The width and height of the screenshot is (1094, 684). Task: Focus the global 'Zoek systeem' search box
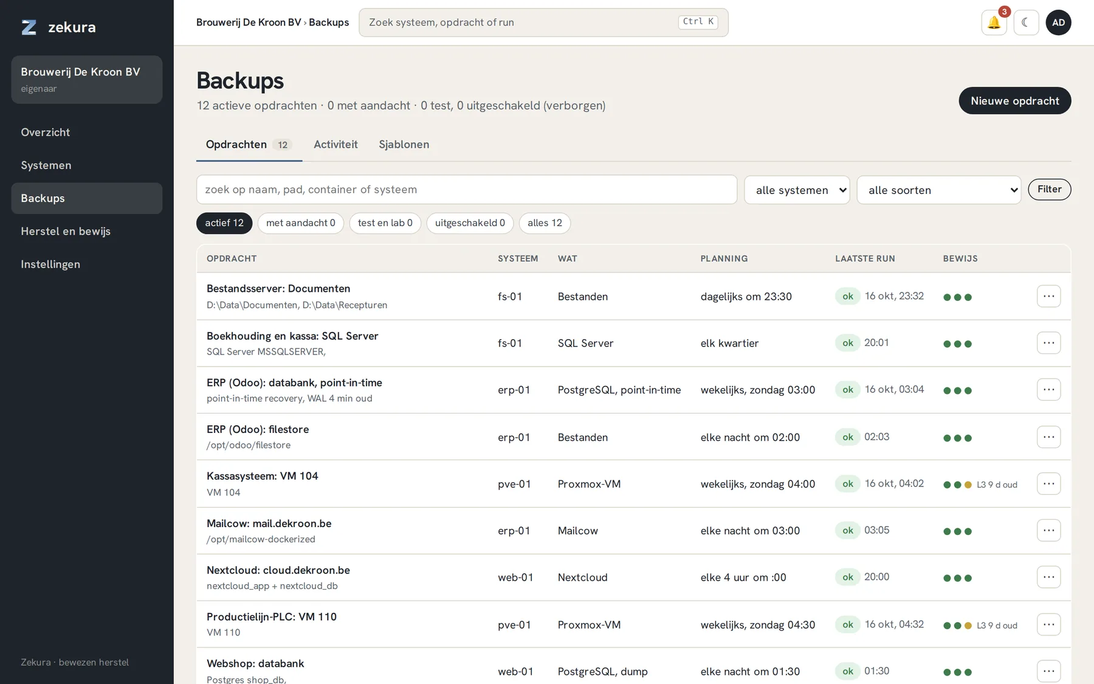543,22
